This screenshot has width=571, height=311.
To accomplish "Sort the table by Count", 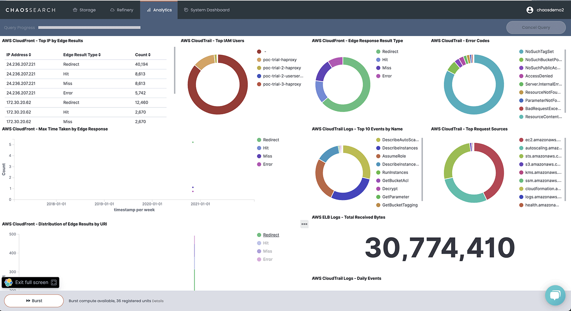I will point(142,54).
